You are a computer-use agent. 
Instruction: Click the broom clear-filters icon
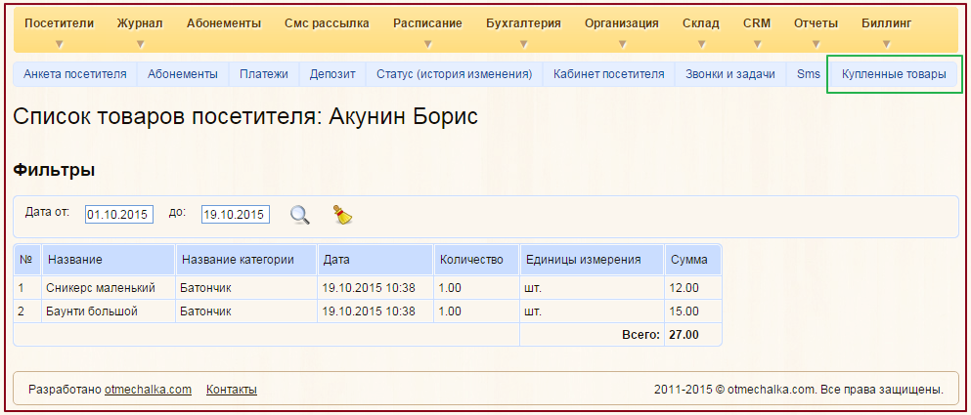pyautogui.click(x=342, y=215)
